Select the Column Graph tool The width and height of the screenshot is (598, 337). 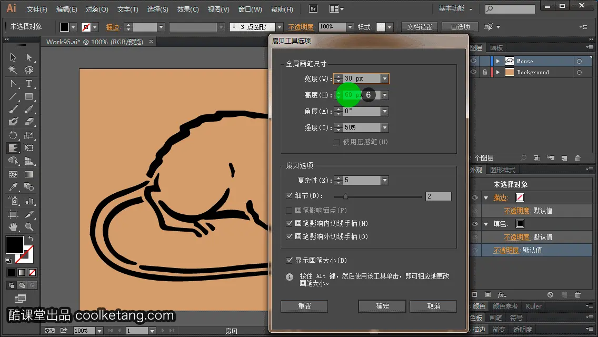click(29, 201)
